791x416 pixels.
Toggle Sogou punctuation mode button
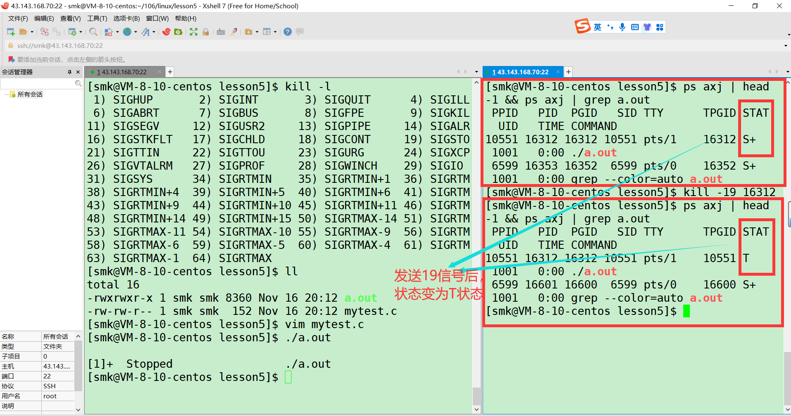(x=610, y=27)
